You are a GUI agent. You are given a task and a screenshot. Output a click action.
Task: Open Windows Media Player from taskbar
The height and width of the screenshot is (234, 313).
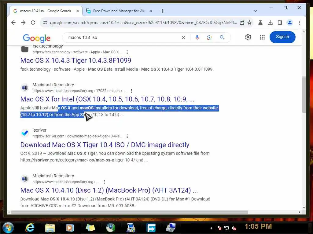point(70,228)
